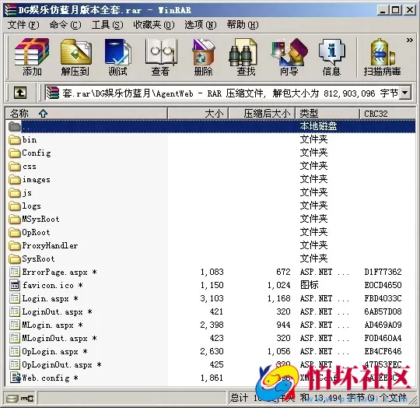
Task: Open the Tools (工具) menu
Action: point(107,25)
